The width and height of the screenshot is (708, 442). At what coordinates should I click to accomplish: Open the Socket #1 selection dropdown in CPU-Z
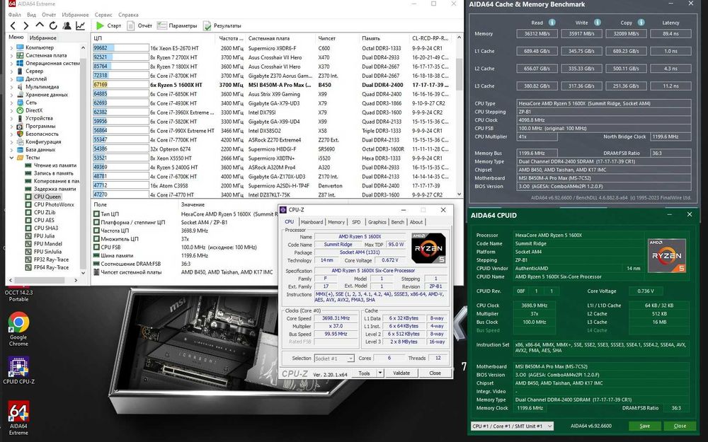[x=333, y=358]
